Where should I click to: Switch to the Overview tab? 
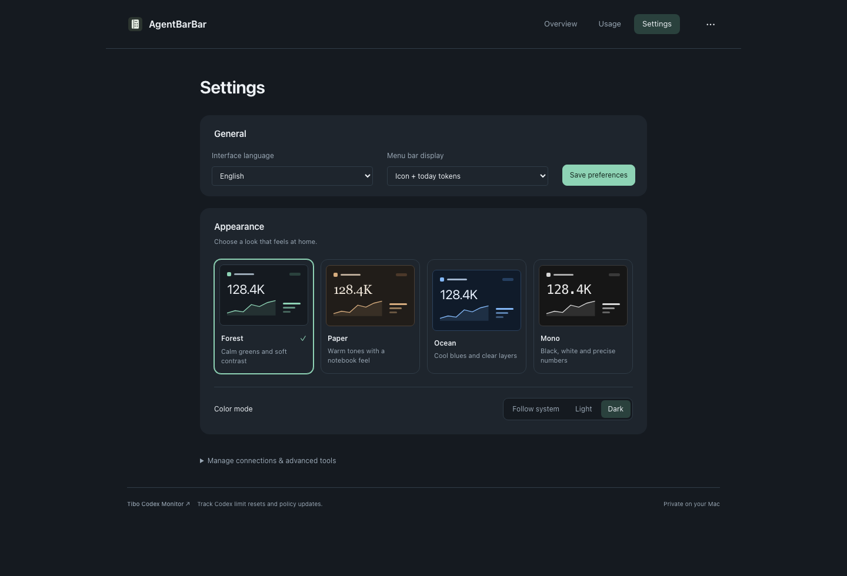[x=561, y=24]
